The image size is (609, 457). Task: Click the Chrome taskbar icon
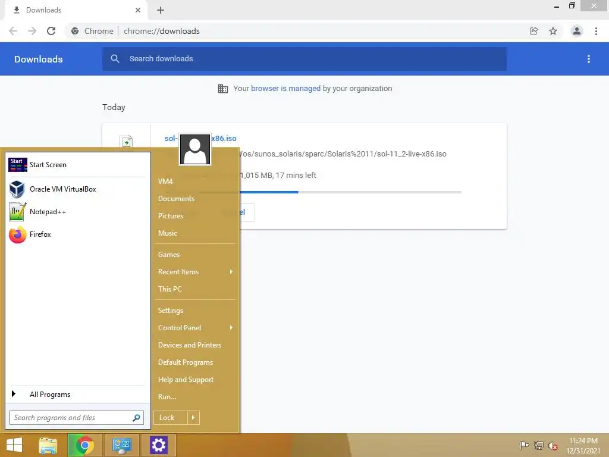click(85, 445)
